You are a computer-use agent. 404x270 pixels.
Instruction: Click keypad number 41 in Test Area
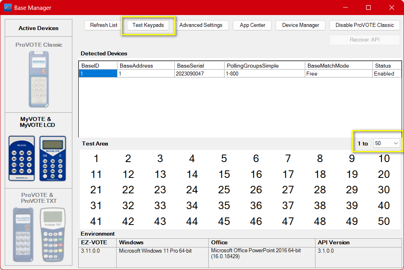click(x=96, y=221)
